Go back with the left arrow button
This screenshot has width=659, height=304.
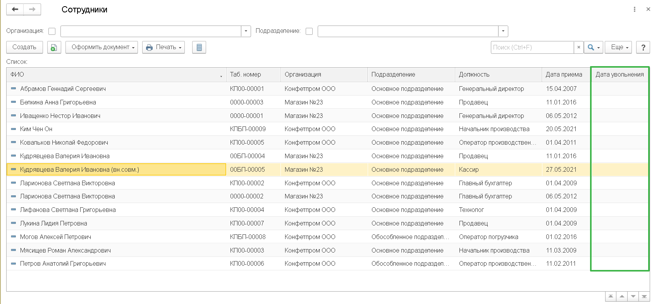15,9
